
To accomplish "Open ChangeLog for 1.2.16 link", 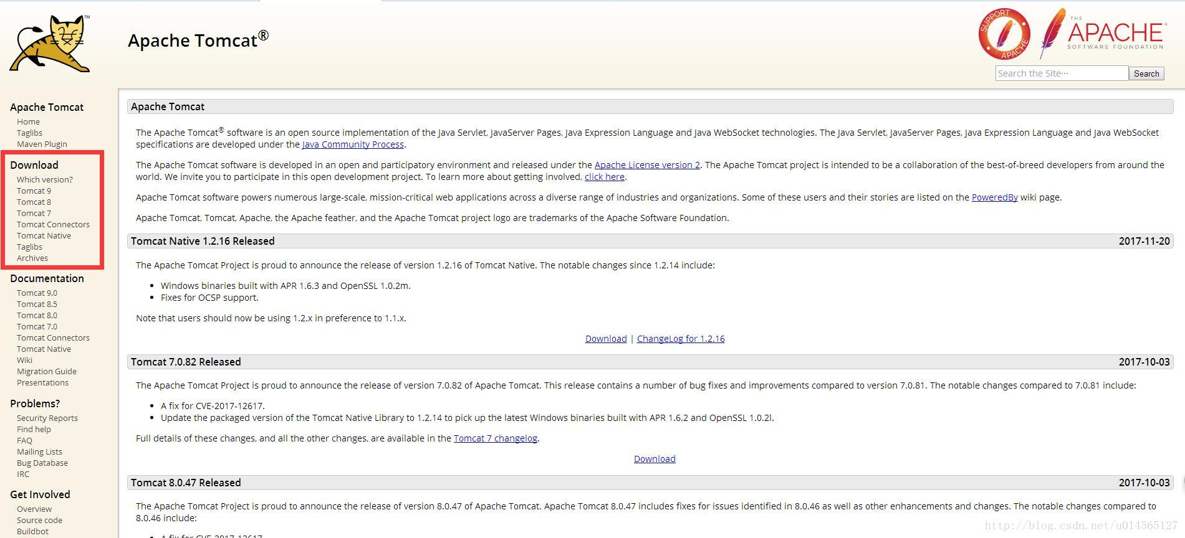I will point(681,339).
